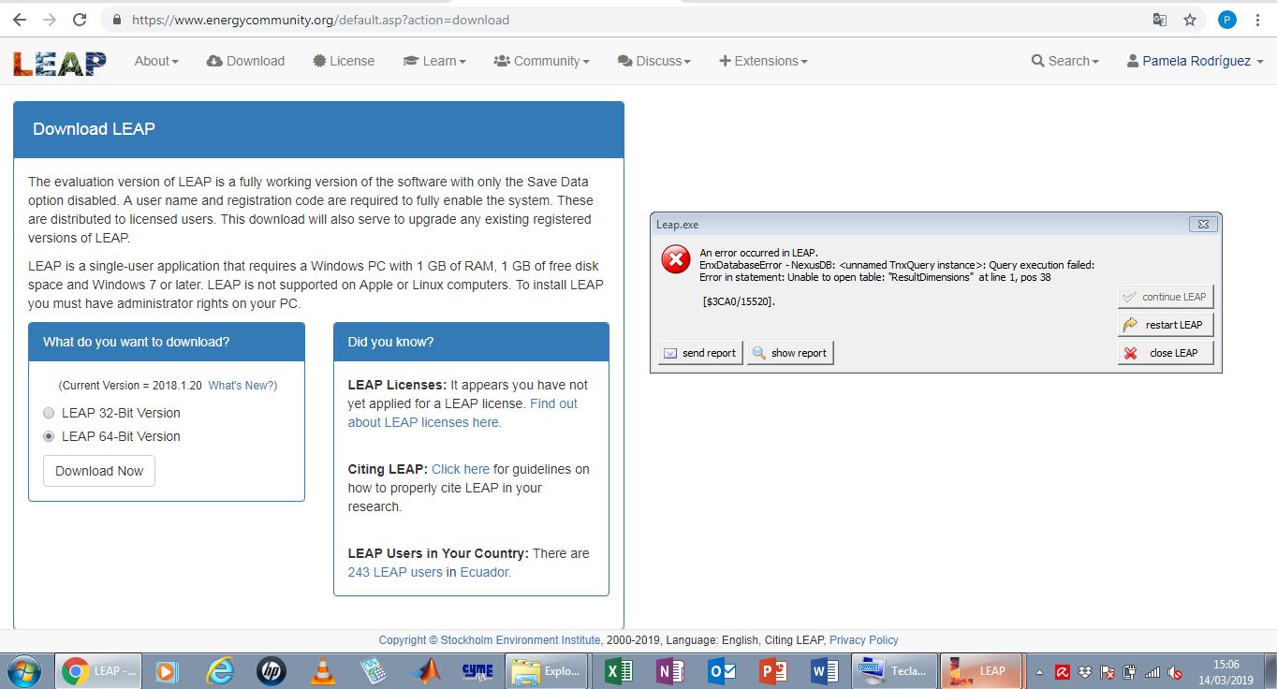The height and width of the screenshot is (689, 1277).
Task: Launch Excel from the taskbar
Action: pyautogui.click(x=619, y=670)
